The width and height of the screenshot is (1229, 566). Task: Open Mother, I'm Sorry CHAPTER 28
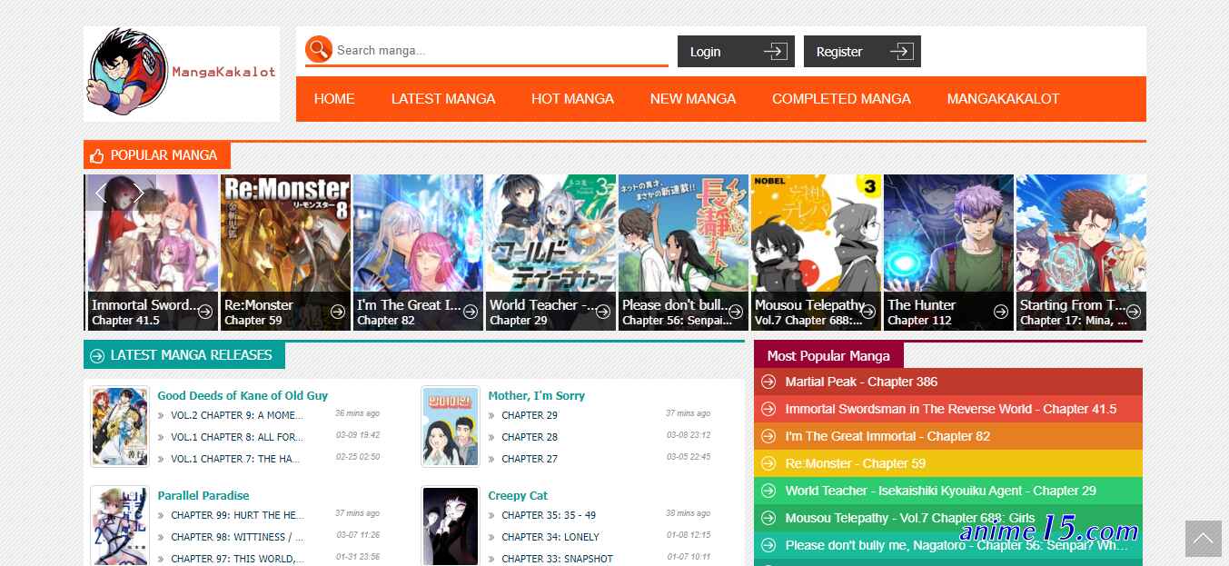click(x=530, y=437)
